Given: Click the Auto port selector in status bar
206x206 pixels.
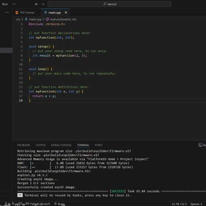Looking at the screenshot, I should [60, 204].
